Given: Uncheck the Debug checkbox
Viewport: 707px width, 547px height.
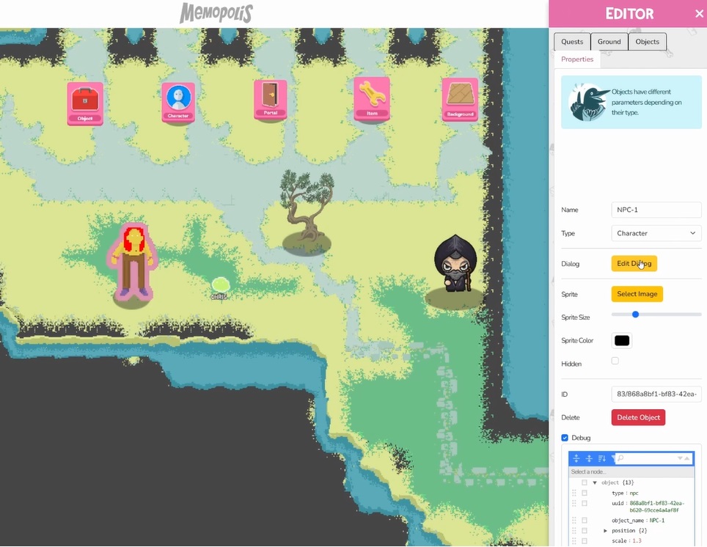Looking at the screenshot, I should click(x=565, y=438).
